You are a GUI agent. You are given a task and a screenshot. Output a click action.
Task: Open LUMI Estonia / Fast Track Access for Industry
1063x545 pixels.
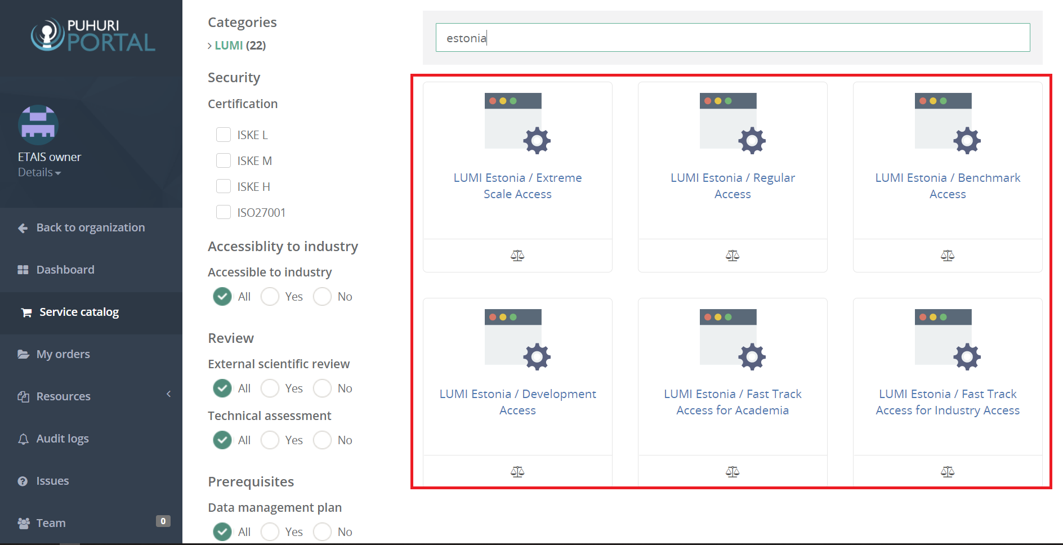click(x=948, y=402)
